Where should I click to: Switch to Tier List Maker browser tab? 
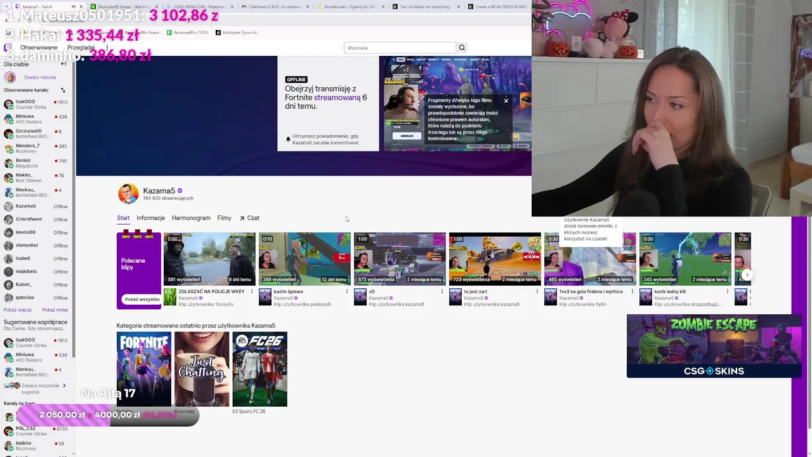tap(426, 6)
